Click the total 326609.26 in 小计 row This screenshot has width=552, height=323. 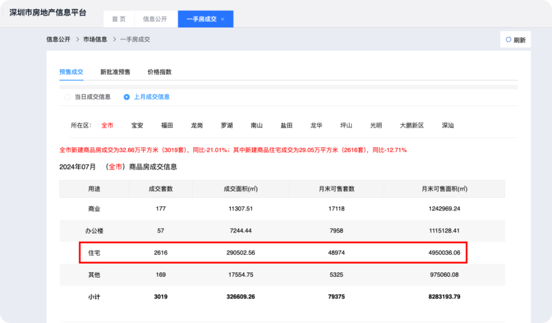point(241,297)
